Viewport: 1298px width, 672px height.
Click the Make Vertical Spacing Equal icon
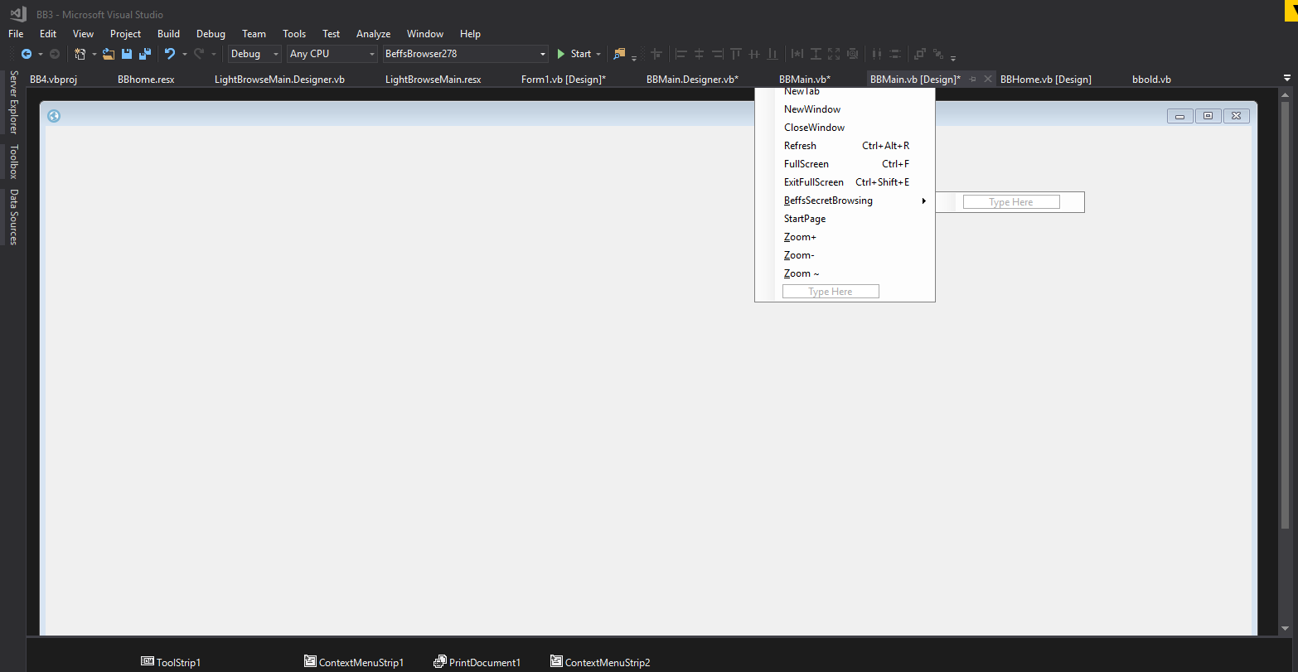coord(895,54)
